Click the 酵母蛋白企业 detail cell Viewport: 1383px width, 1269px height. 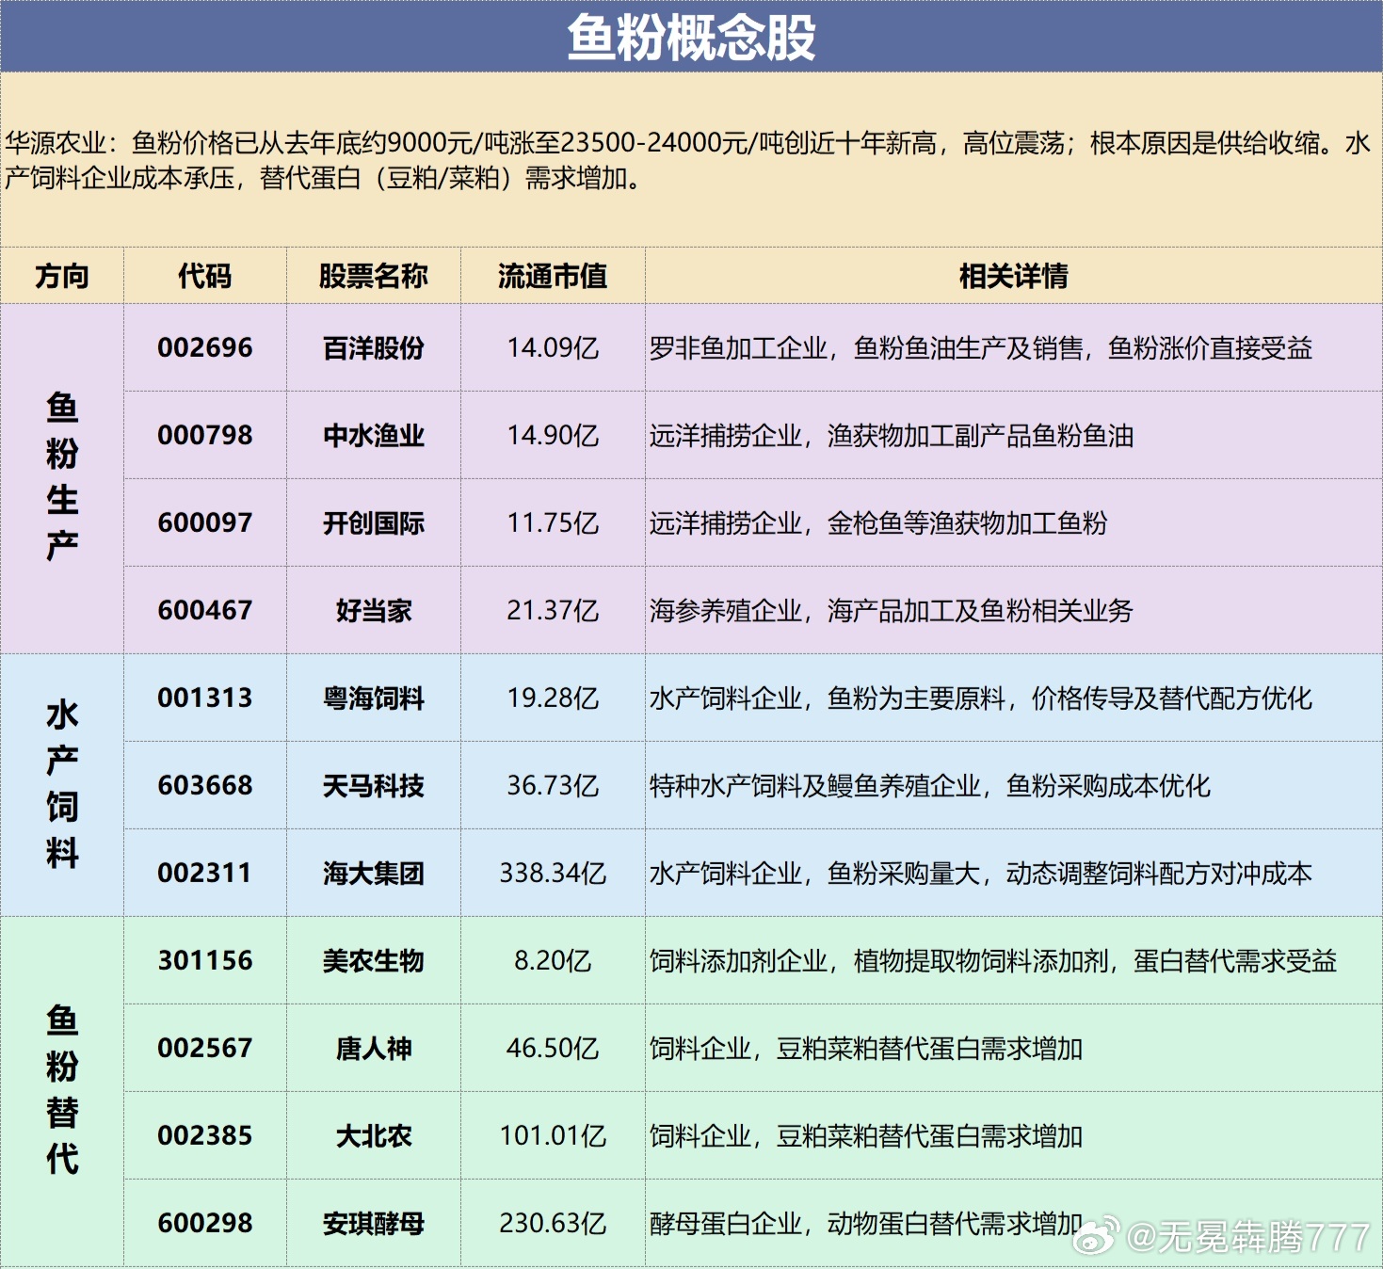[x=1014, y=1223]
